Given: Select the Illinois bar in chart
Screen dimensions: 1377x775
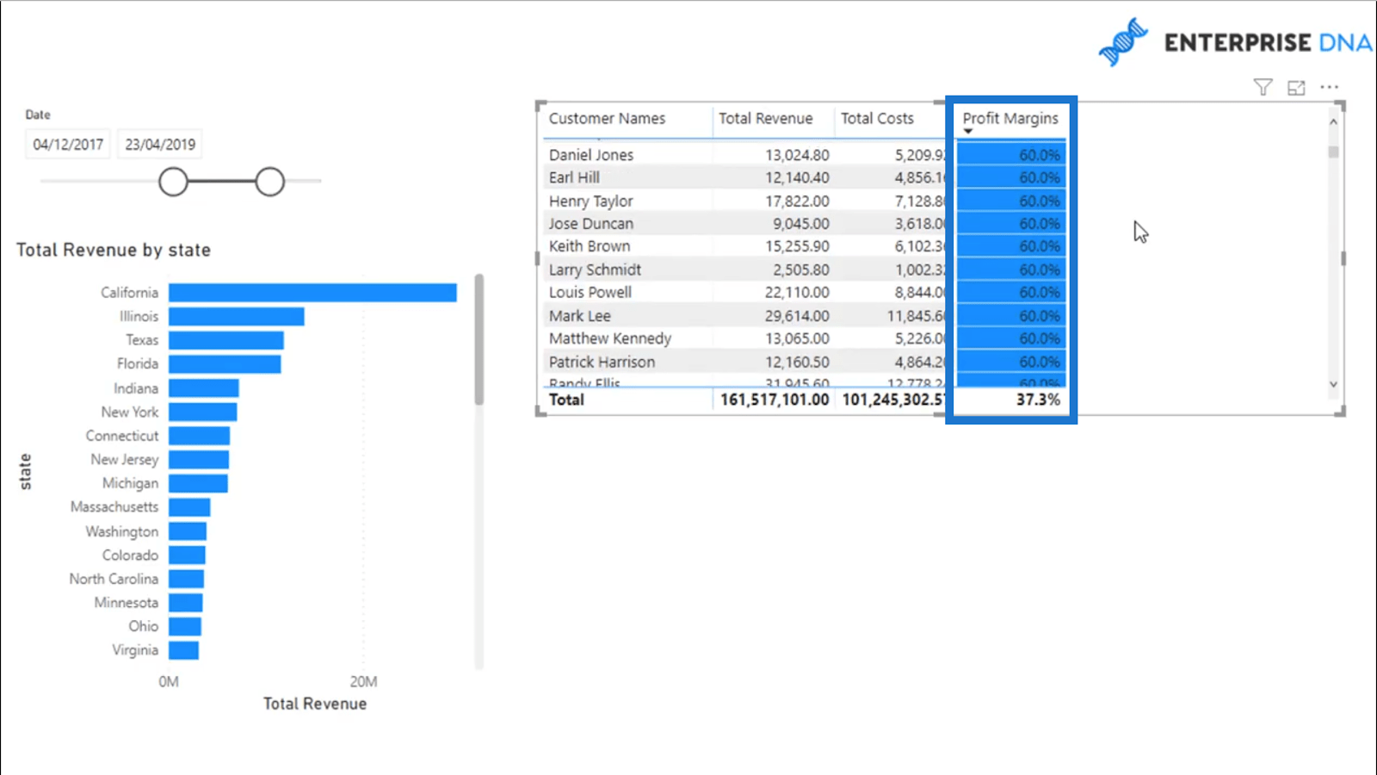Looking at the screenshot, I should point(236,317).
